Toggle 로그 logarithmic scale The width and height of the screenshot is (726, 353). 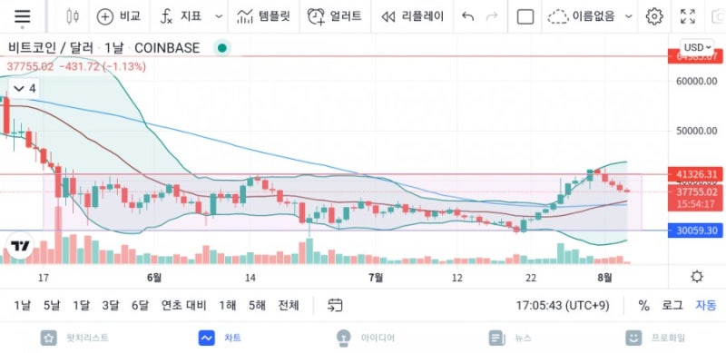(672, 305)
